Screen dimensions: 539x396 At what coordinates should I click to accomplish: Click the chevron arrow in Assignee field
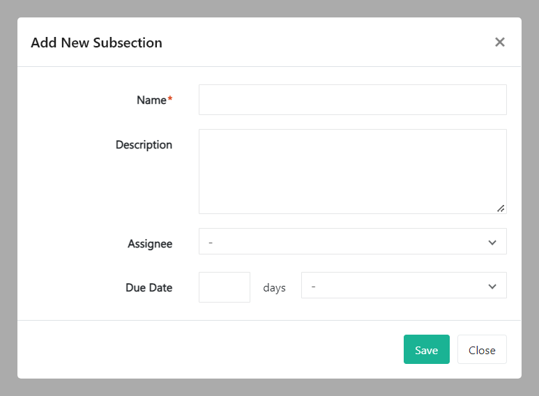(492, 243)
